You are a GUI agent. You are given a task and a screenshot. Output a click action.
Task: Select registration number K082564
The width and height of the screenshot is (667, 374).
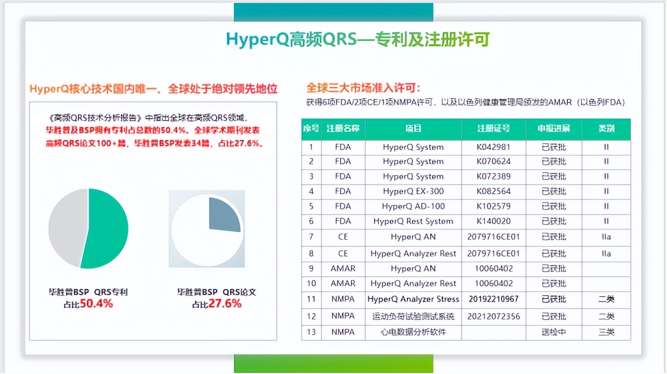[493, 191]
